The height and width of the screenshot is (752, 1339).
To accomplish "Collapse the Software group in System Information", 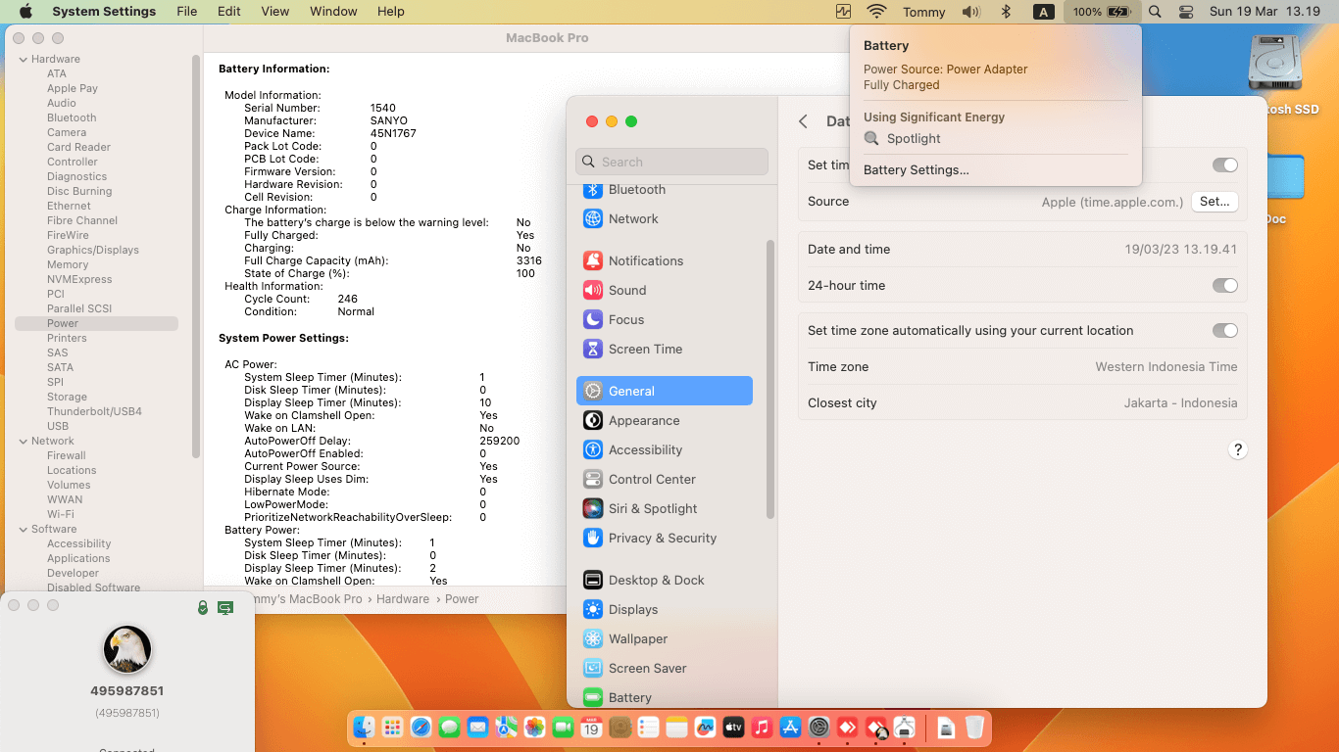I will pyautogui.click(x=24, y=529).
